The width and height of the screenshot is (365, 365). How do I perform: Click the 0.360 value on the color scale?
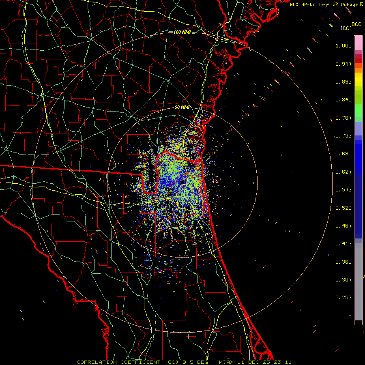coord(344,262)
